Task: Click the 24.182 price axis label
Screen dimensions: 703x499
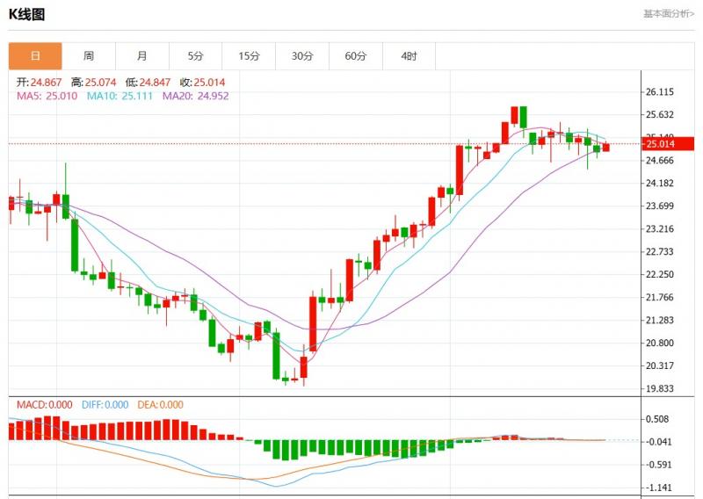Action: click(x=660, y=184)
